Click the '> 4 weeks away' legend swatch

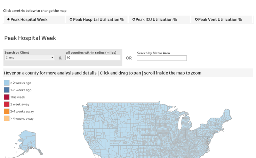click(x=7, y=118)
